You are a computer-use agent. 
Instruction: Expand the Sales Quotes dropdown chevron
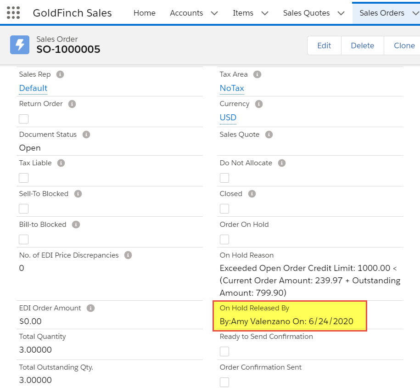tap(341, 13)
